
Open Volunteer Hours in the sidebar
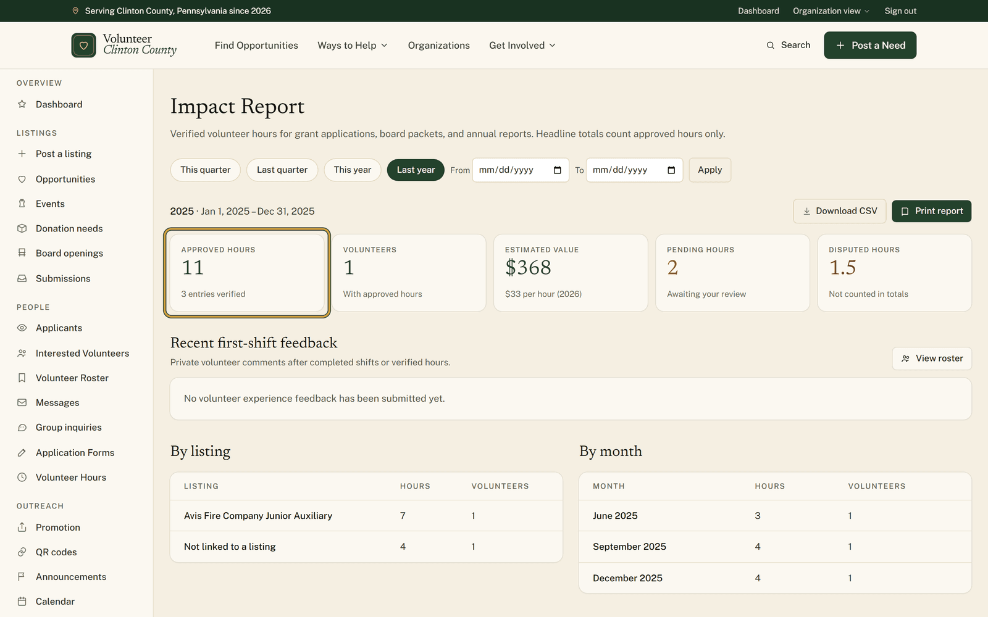pos(71,477)
